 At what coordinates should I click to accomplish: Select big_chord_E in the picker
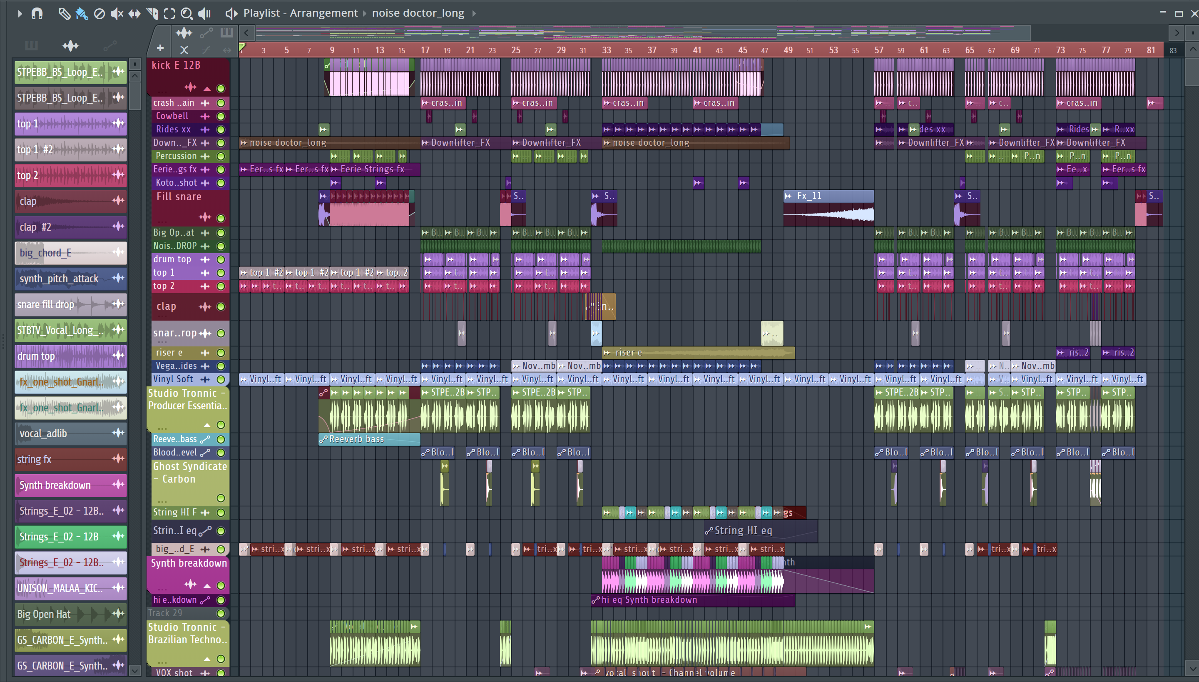click(71, 253)
